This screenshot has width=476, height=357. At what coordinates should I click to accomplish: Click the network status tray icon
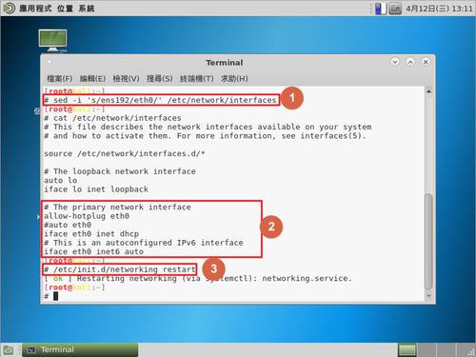click(381, 9)
